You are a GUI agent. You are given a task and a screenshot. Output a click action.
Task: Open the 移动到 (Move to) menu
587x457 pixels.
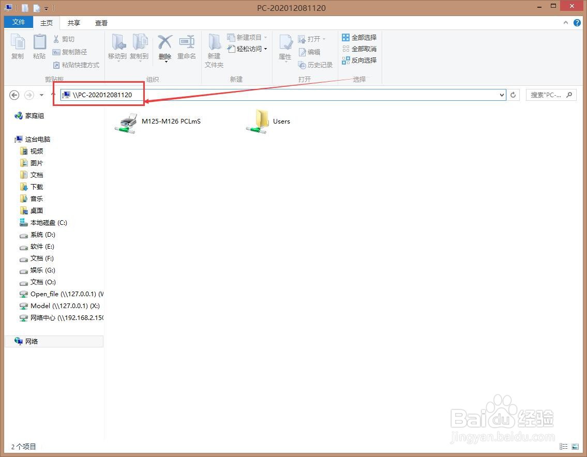(117, 47)
